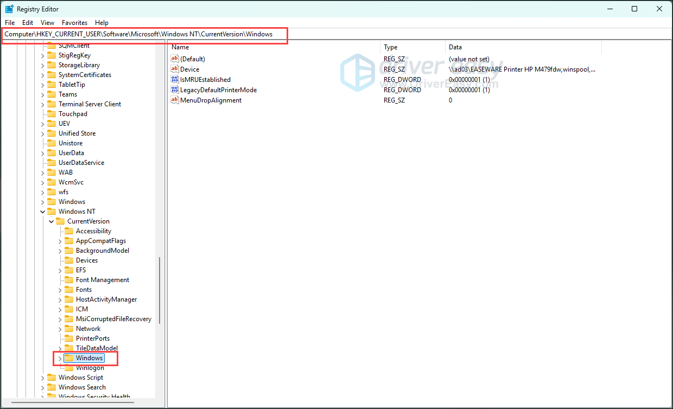Select the WAB tree key
This screenshot has height=409, width=673.
tap(66, 172)
